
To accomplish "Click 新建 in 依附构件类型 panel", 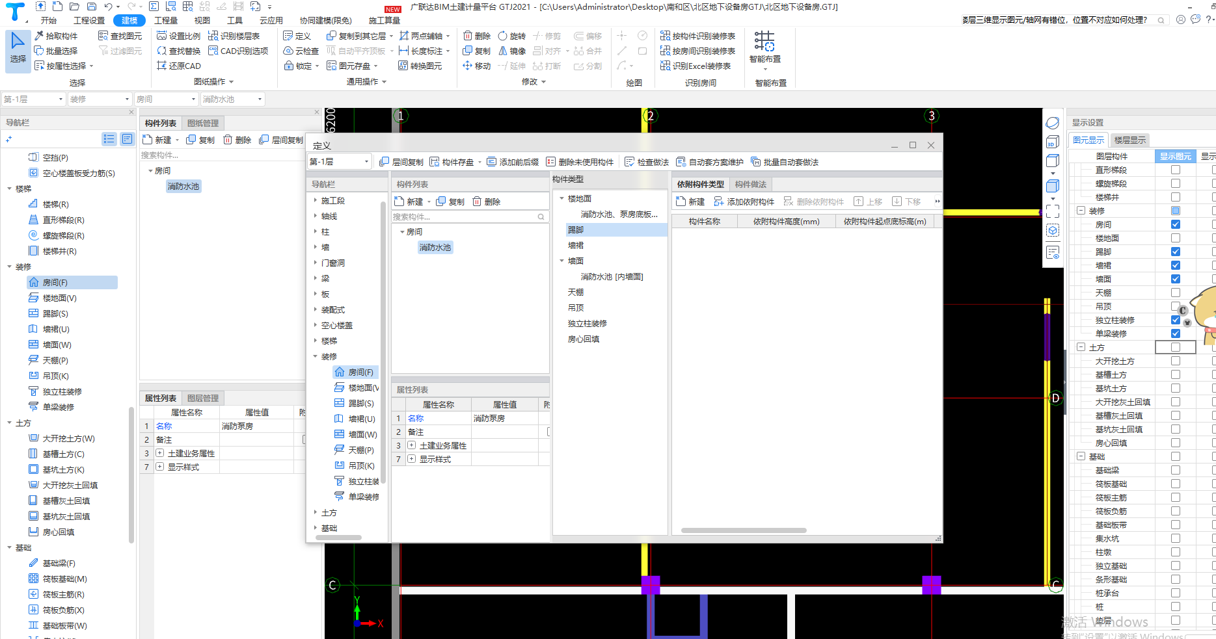I will [x=690, y=202].
